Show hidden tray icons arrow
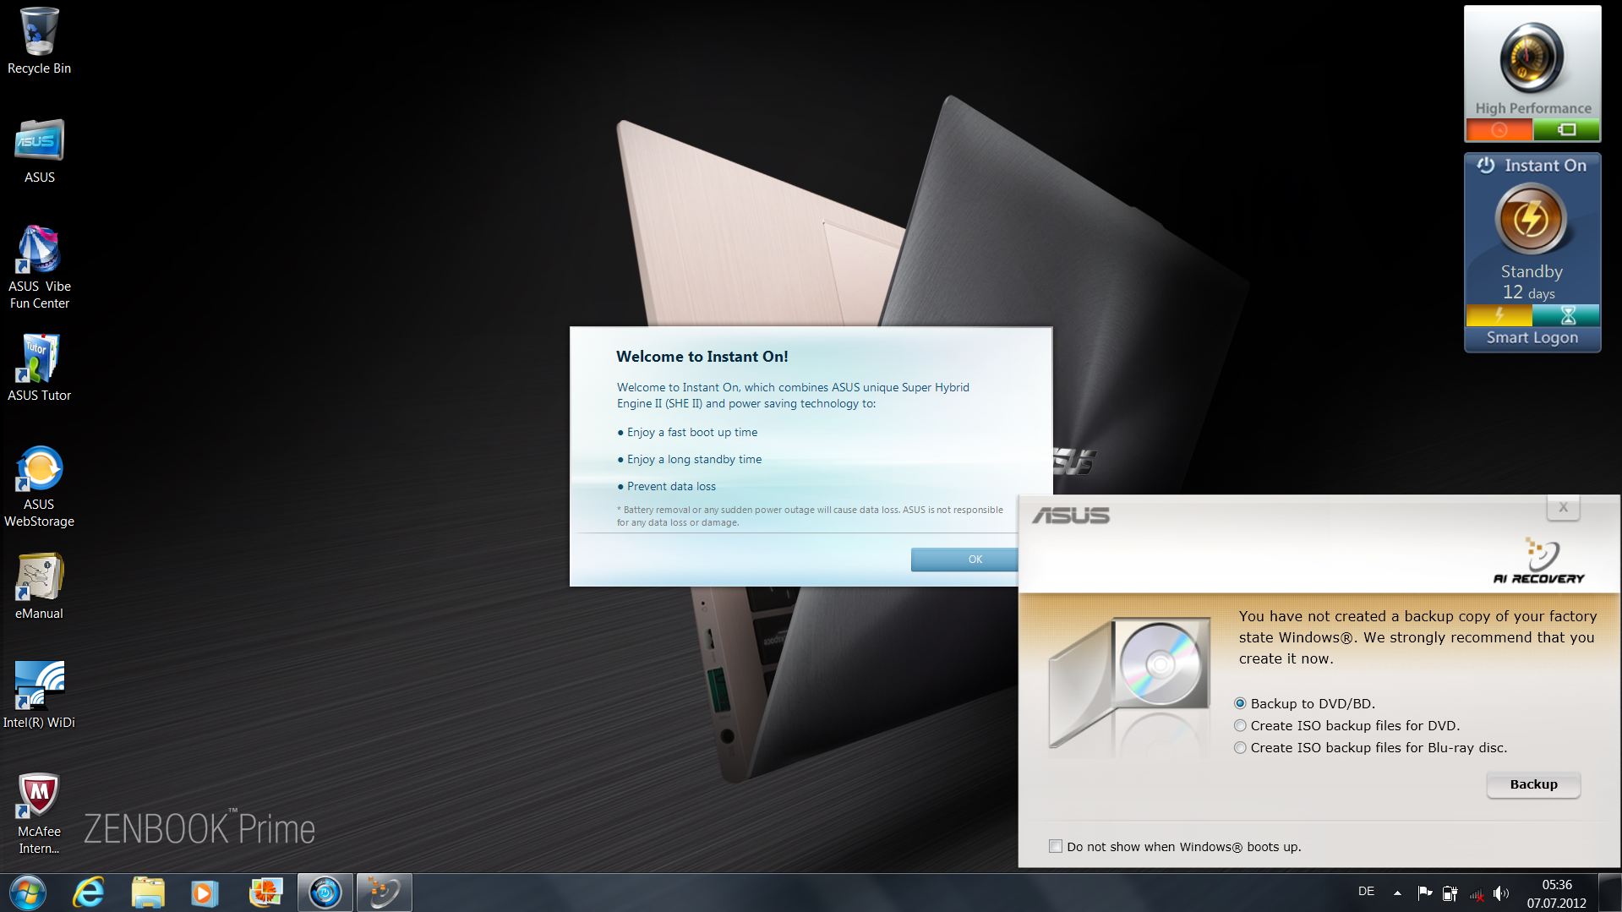 pos(1397,893)
